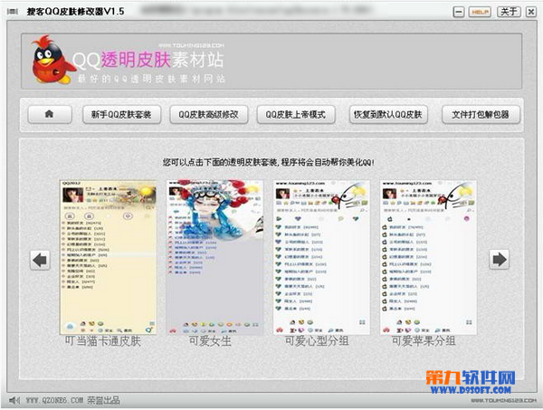Viewport: 543px width, 410px height.
Task: Minimize the skin modifier window
Action: (x=459, y=13)
